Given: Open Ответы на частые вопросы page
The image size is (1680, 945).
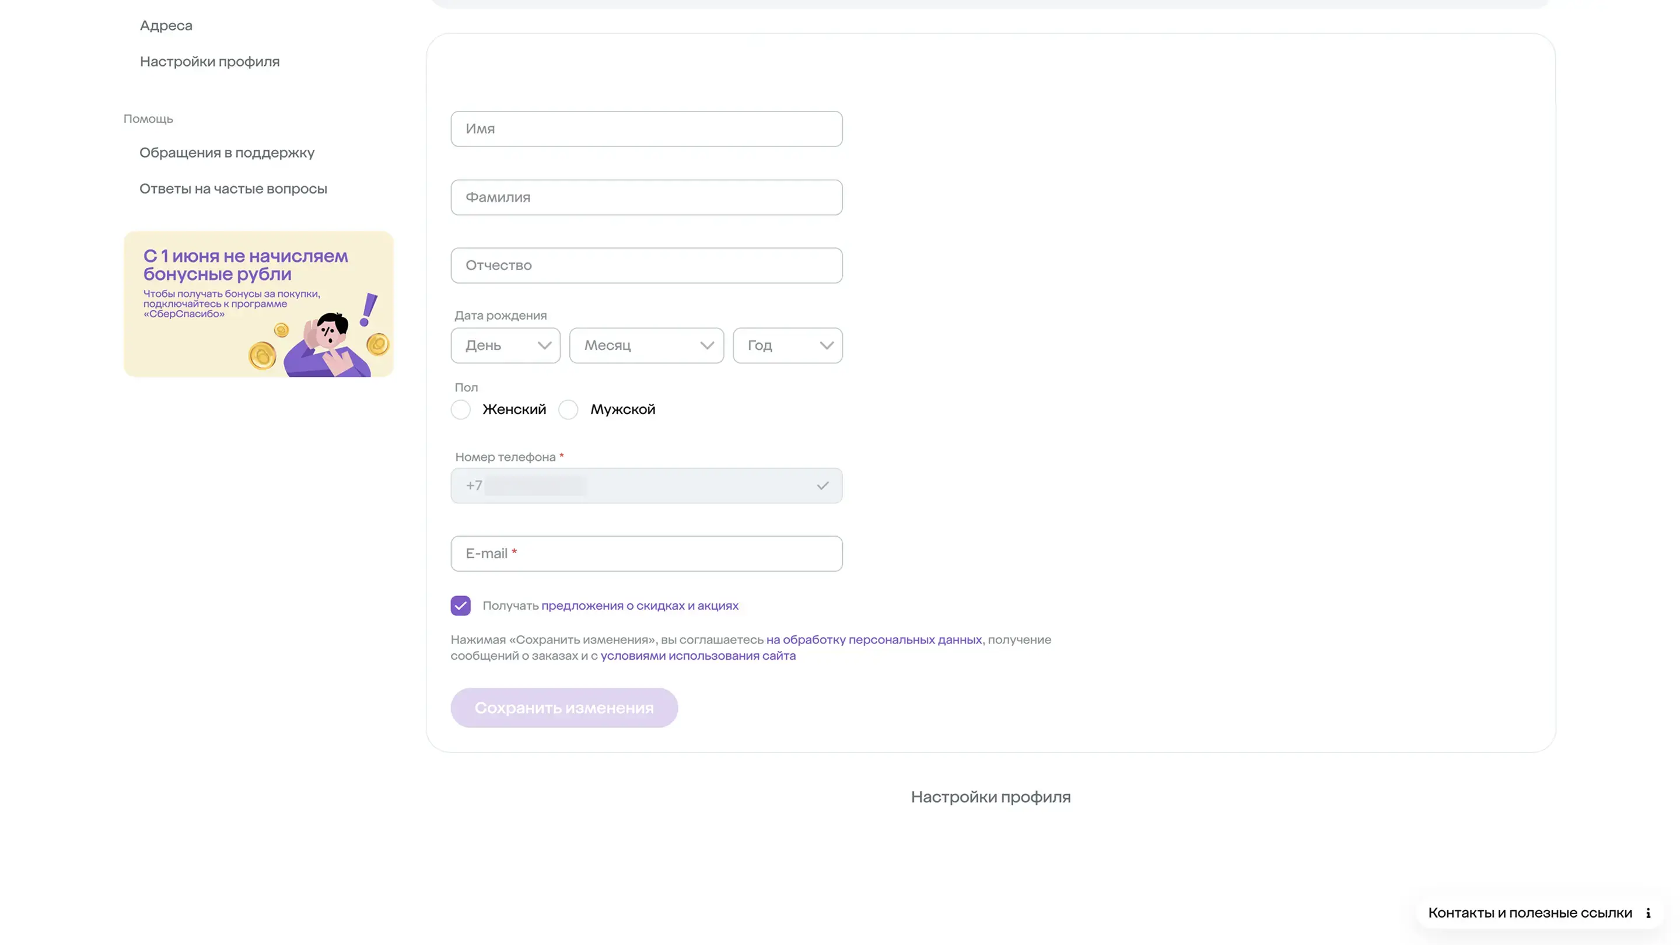Looking at the screenshot, I should click(x=233, y=188).
